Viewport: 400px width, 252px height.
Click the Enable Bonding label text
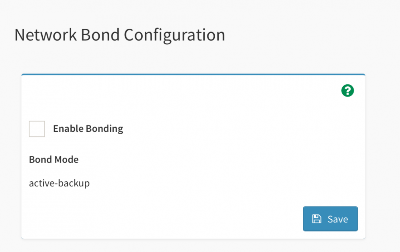(88, 129)
